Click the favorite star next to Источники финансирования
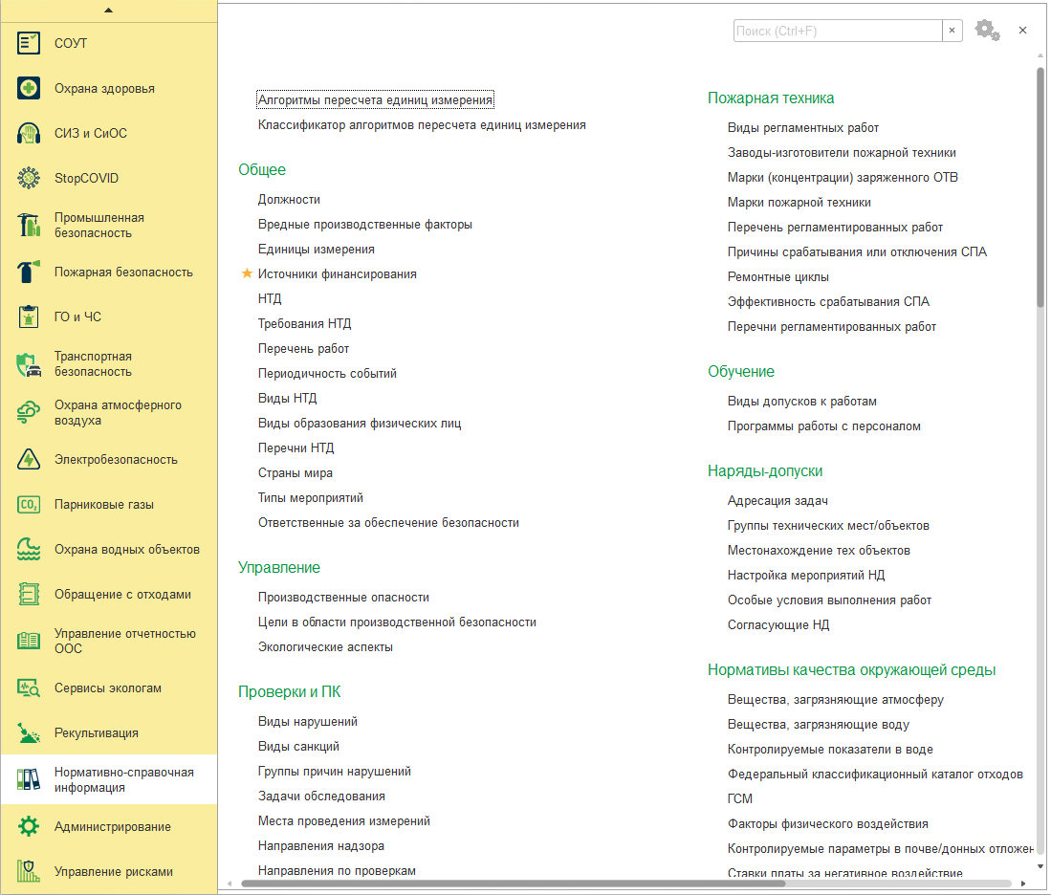Screen dimensions: 1051x895 click(x=247, y=273)
